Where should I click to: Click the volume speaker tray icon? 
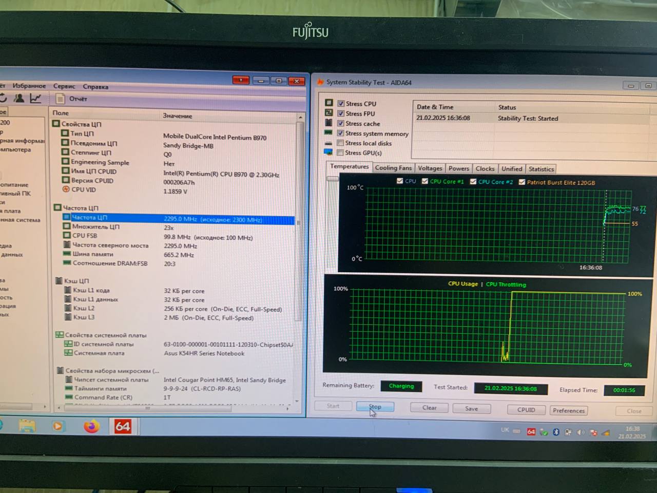coord(581,432)
